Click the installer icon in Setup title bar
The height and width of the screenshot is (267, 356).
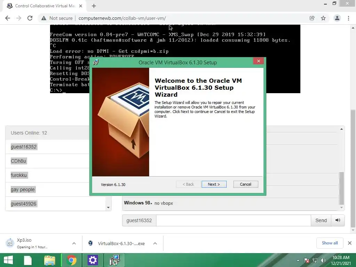(x=96, y=62)
